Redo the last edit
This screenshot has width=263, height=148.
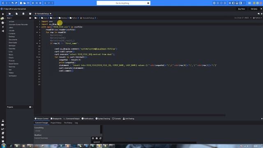[x=16, y=3]
